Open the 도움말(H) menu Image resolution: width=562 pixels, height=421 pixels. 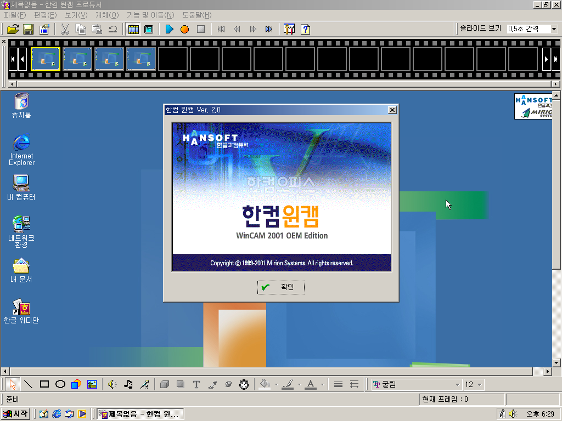(x=197, y=15)
